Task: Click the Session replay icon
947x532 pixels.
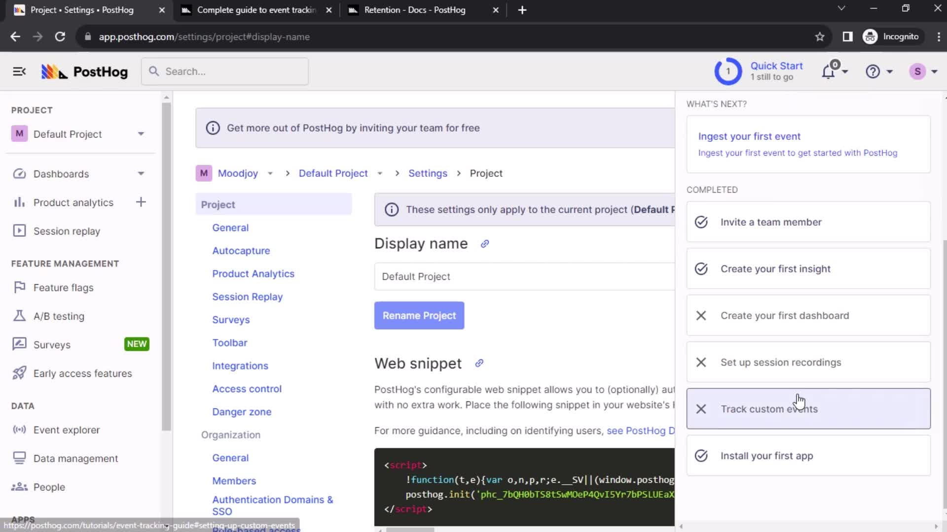Action: [18, 231]
